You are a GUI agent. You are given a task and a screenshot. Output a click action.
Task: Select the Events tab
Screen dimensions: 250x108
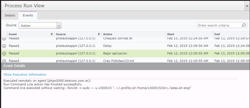pyautogui.click(x=28, y=15)
